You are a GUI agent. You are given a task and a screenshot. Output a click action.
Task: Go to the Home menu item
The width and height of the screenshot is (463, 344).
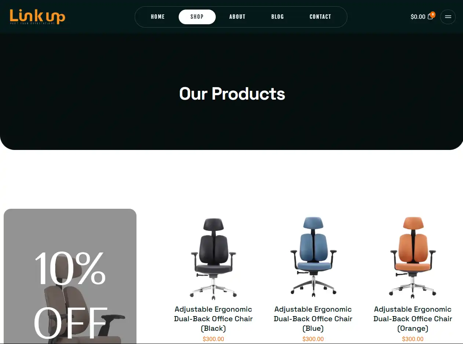[158, 17]
